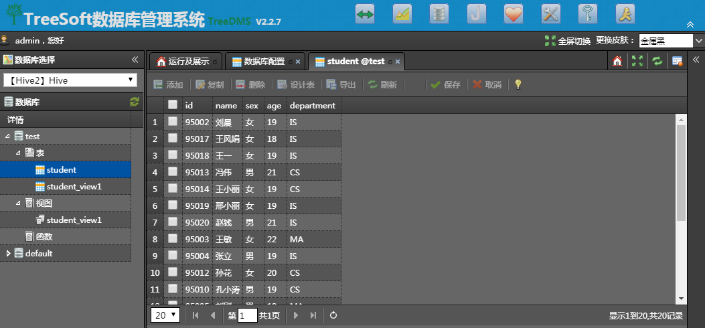Click the home icon in tab toolbar

(617, 61)
